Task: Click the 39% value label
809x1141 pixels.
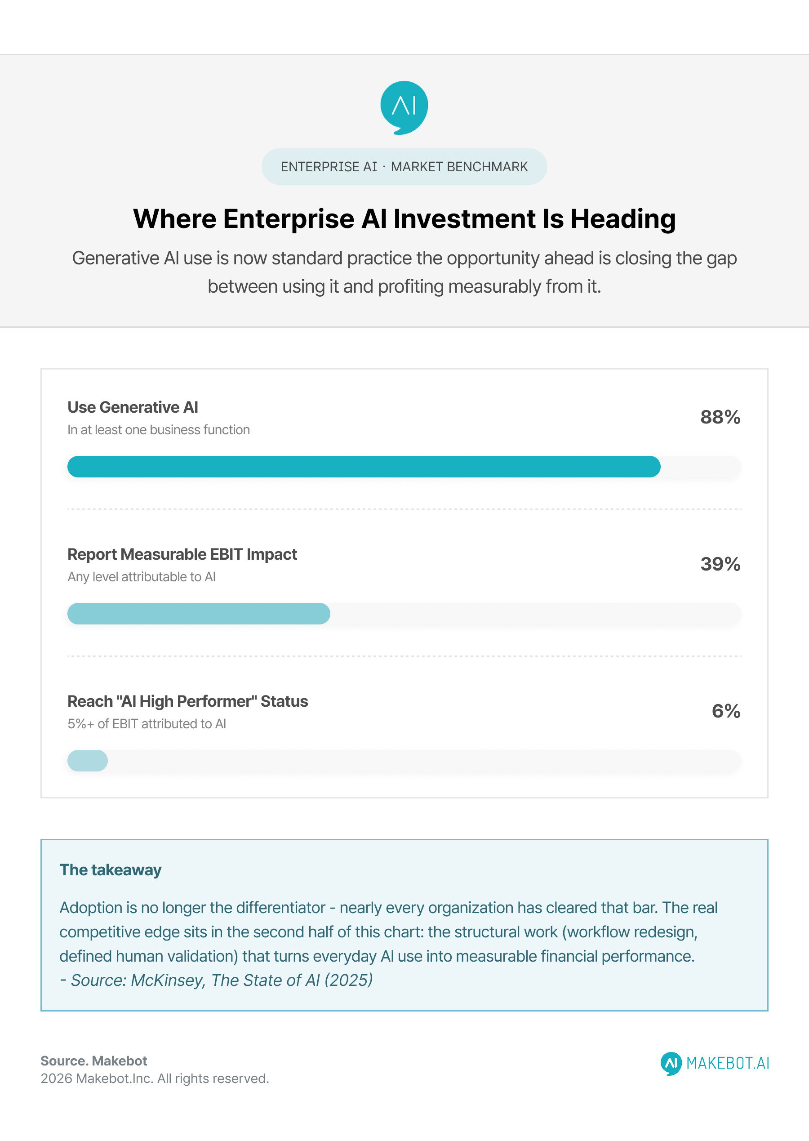Action: pos(720,564)
